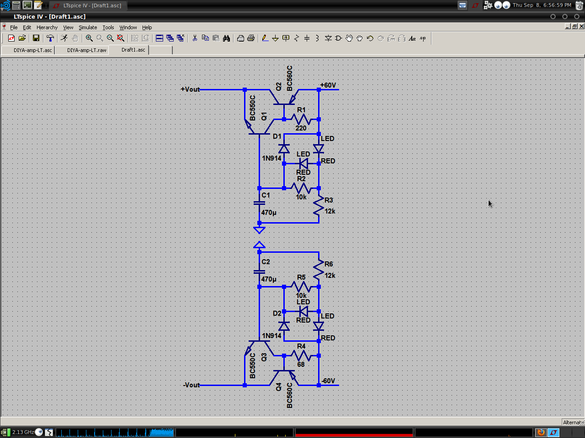Screen dimensions: 585x438
Task: Click the clock in the top panel
Action: click(x=542, y=5)
